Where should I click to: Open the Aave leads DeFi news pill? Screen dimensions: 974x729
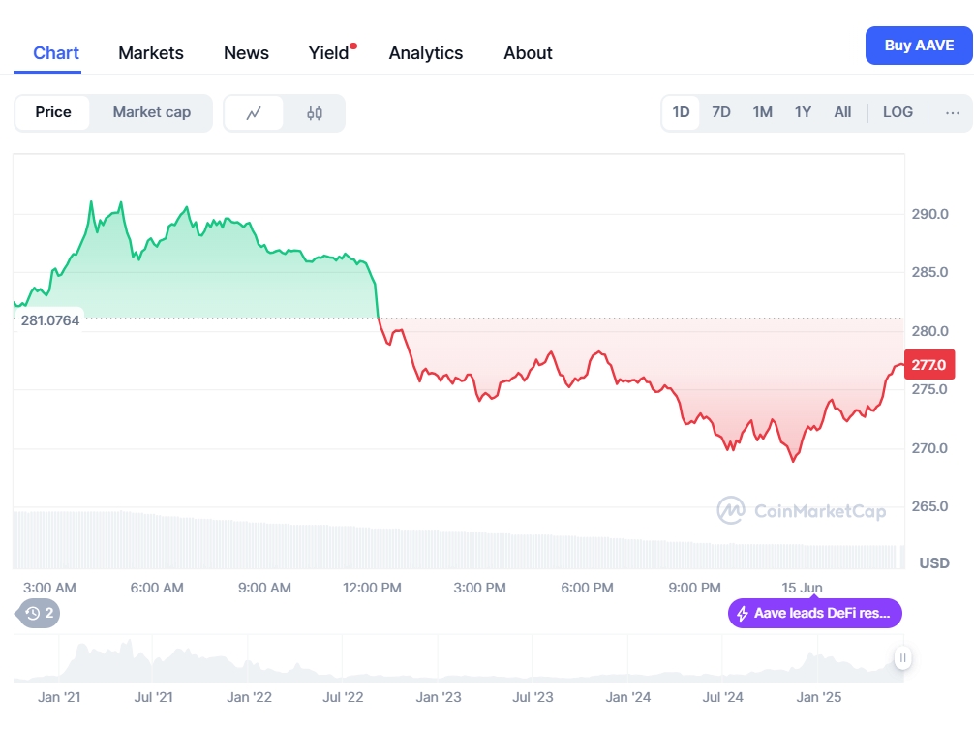(x=814, y=614)
